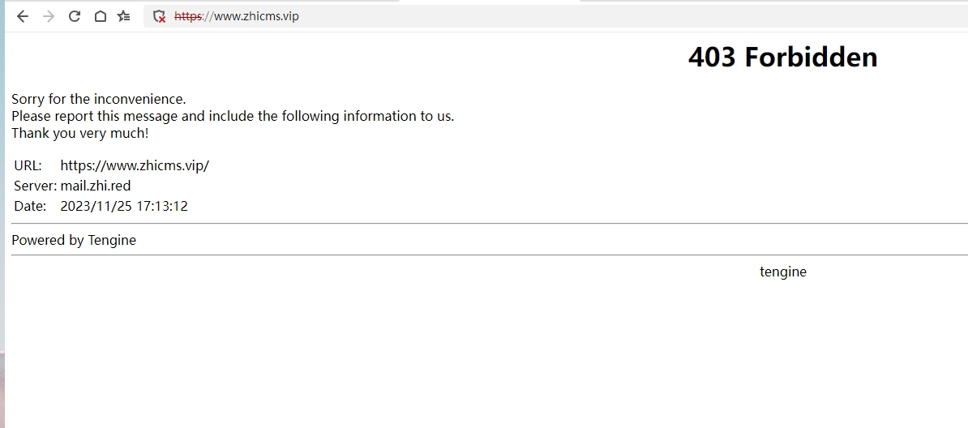Open the browser home page icon

[100, 17]
